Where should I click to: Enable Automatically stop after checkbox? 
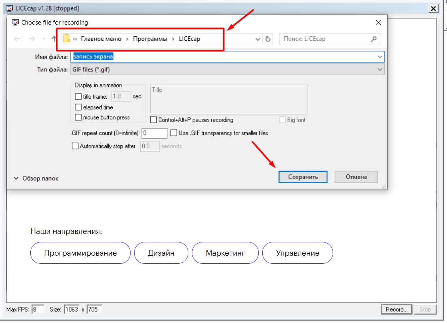click(x=75, y=146)
